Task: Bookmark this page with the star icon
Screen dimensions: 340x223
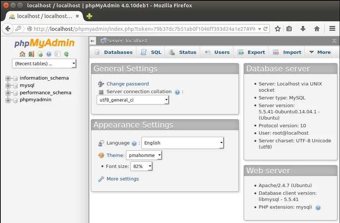Action: click(278, 29)
